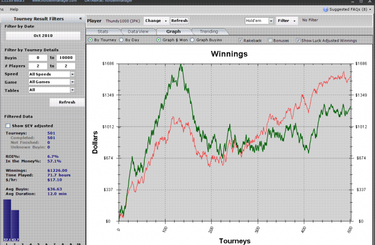Click the Time Played value 71.7 hours
Image resolution: width=375 pixels, height=245 pixels.
click(59, 175)
